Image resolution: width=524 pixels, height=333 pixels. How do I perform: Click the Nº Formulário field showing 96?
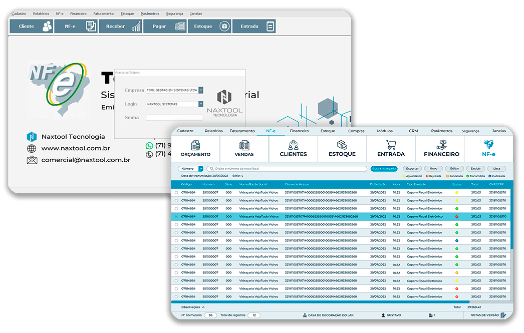point(210,315)
